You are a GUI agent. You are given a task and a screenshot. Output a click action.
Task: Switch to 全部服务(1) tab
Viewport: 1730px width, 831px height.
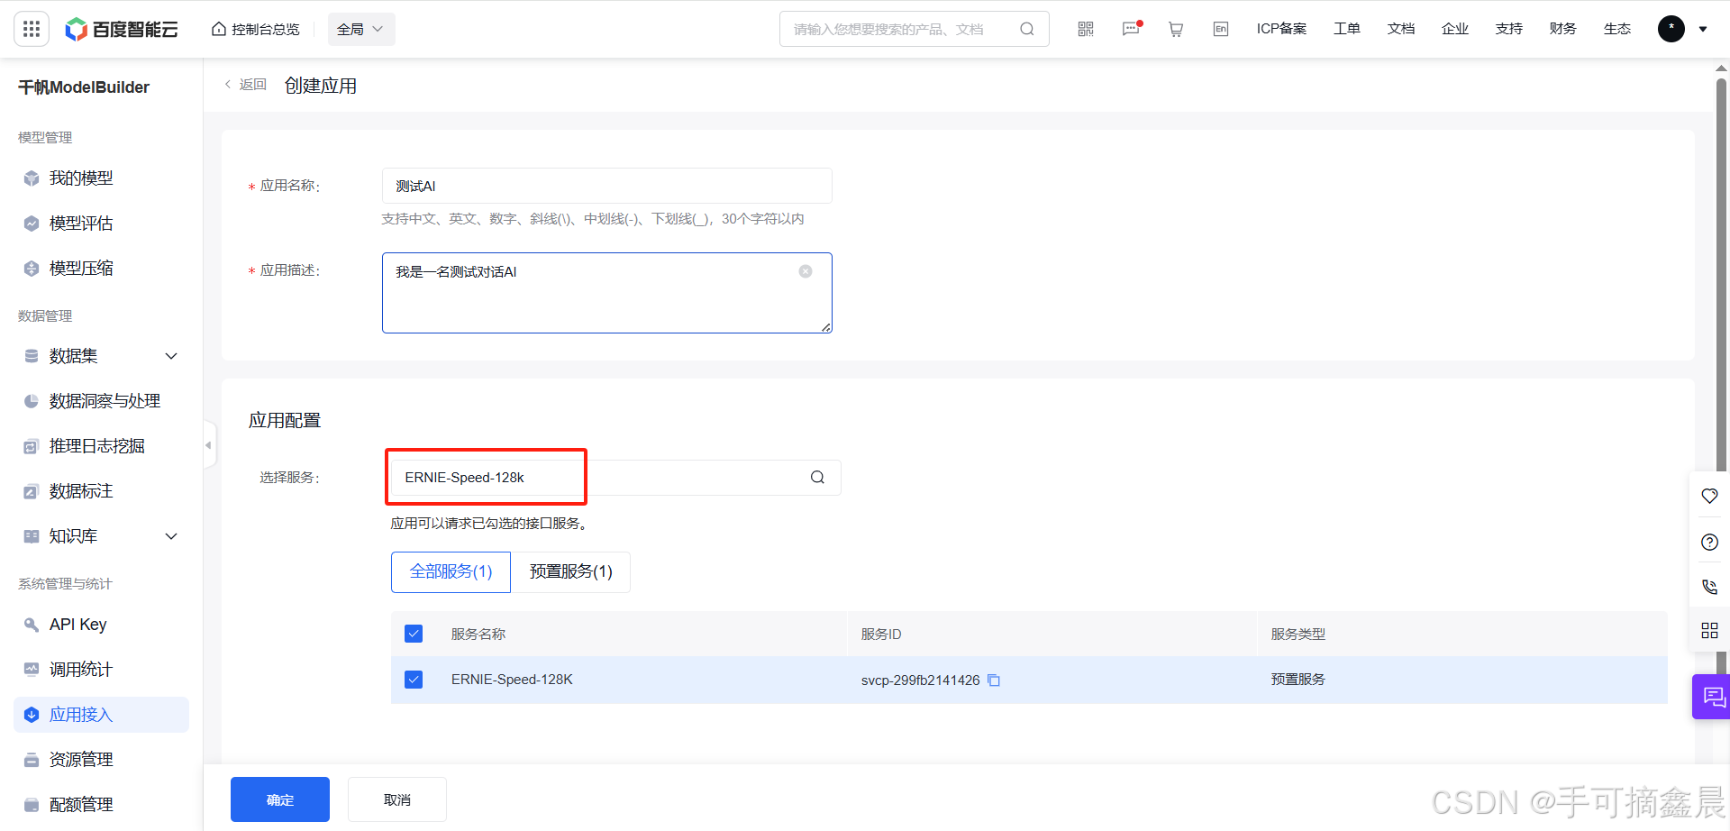451,572
